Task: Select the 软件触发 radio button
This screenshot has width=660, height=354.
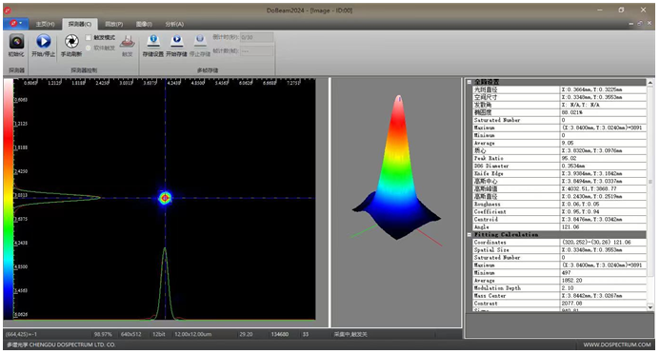Action: (x=89, y=48)
